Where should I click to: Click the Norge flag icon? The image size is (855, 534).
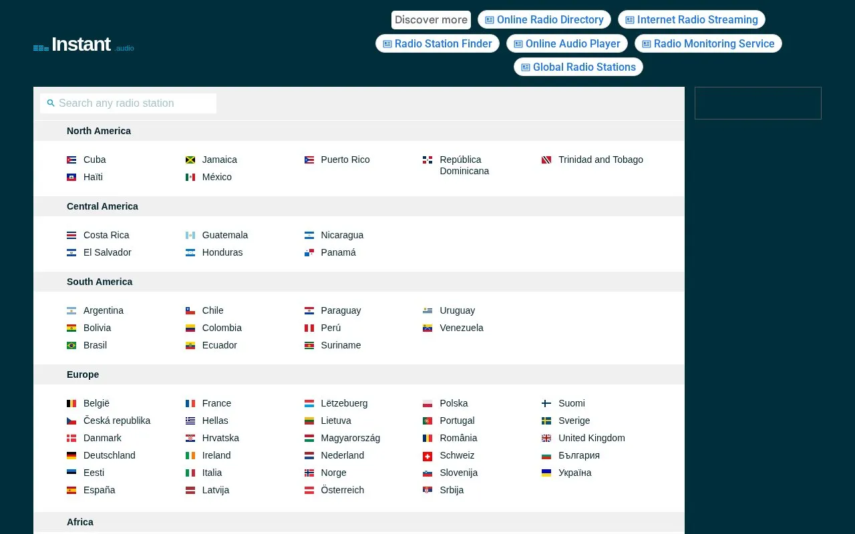click(309, 473)
